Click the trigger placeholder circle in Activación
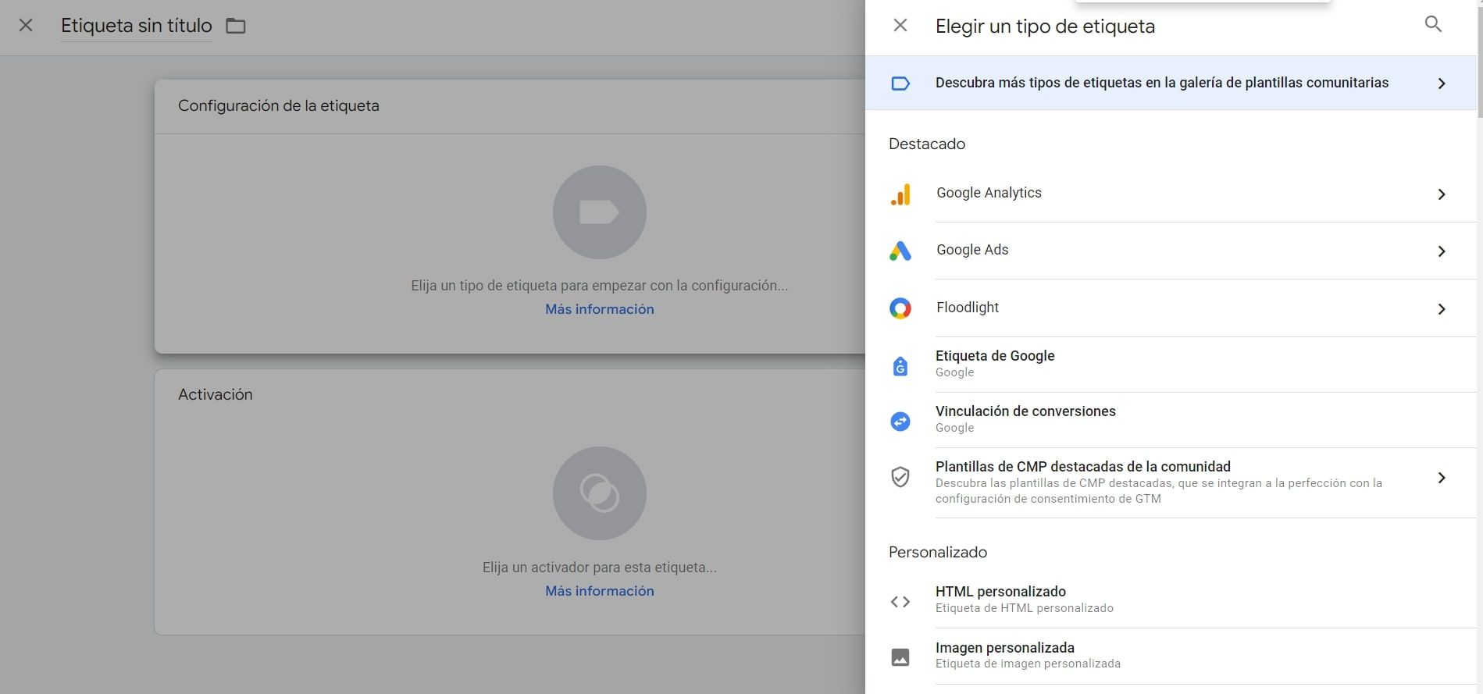 pyautogui.click(x=599, y=493)
